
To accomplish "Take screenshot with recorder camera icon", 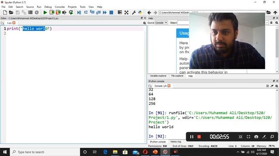I will click(256, 137).
